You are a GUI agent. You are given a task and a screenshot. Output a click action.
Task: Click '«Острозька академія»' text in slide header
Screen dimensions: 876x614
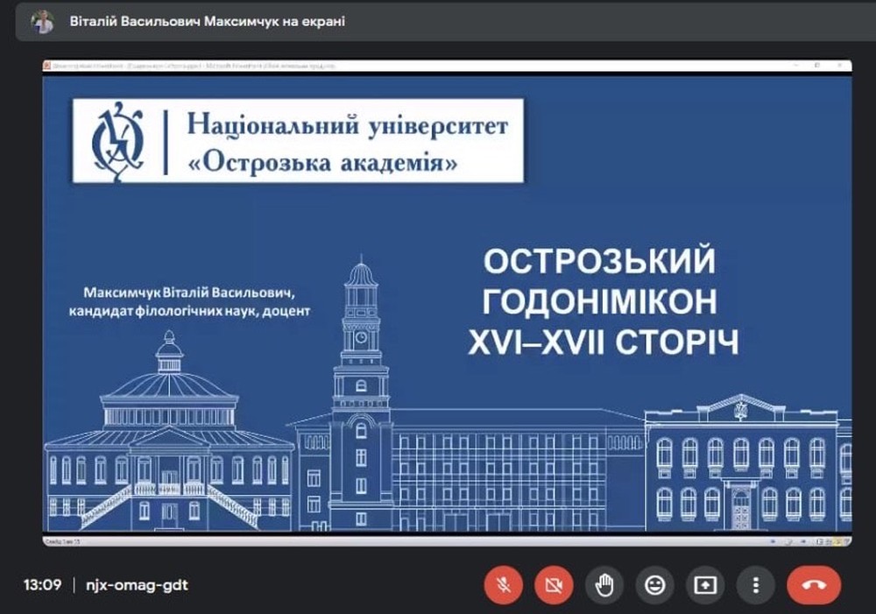pos(323,163)
